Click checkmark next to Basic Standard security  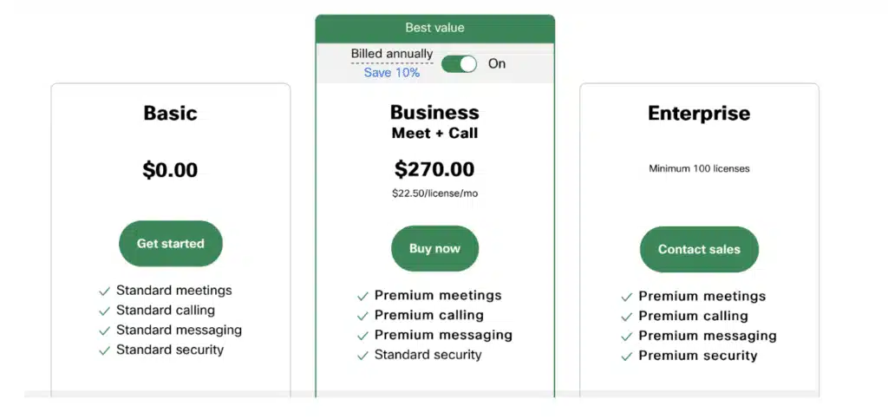(105, 350)
